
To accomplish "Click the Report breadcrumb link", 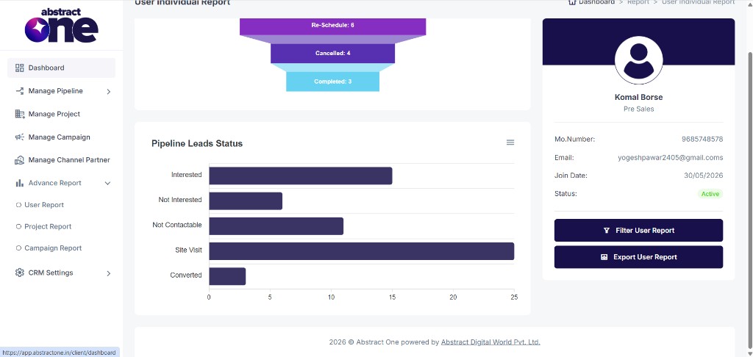I will click(x=638, y=2).
